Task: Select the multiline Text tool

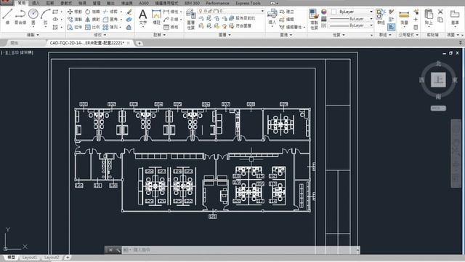Action: (143, 17)
